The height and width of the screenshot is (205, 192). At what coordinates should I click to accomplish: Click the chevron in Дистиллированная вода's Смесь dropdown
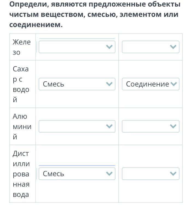point(109,174)
